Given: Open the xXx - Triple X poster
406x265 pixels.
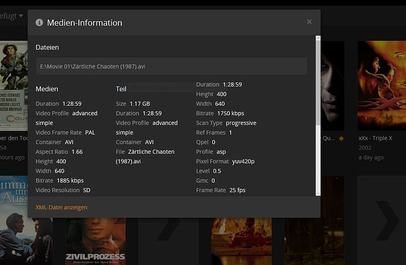Looking at the screenshot, I should (x=382, y=86).
